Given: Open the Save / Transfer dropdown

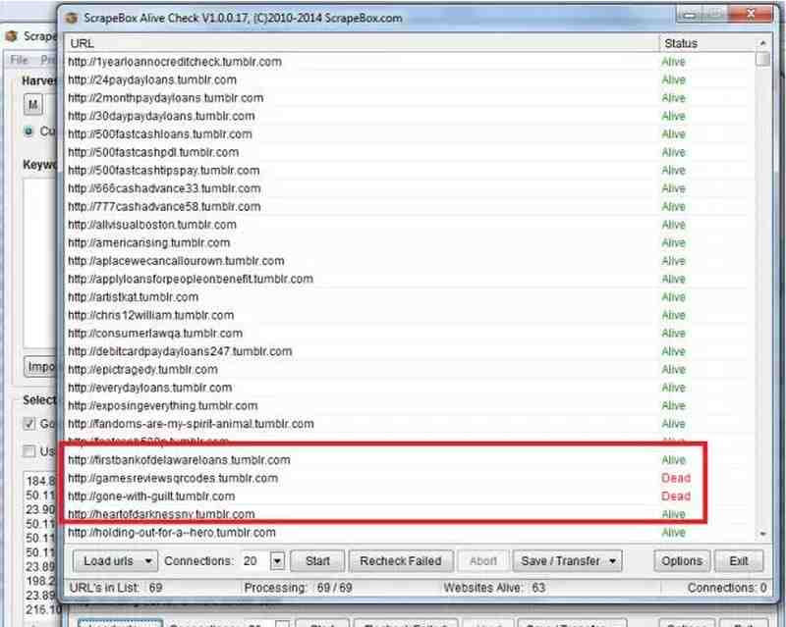Looking at the screenshot, I should [x=567, y=561].
